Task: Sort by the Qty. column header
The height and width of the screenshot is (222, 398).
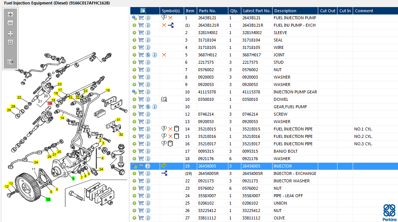Action: point(234,11)
